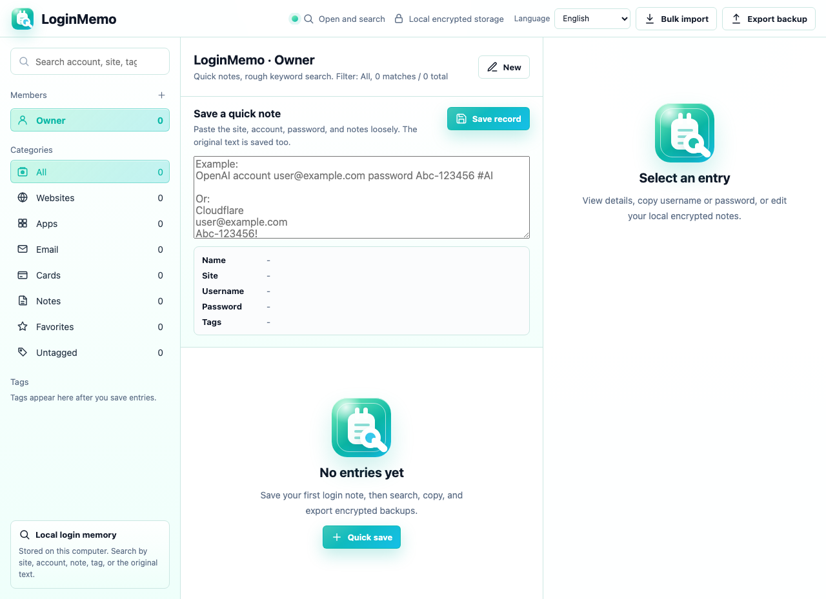Open the Websites category
The width and height of the screenshot is (826, 599).
click(x=90, y=197)
